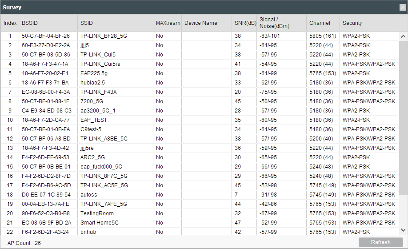Select SSID TestingRoom

(97, 213)
